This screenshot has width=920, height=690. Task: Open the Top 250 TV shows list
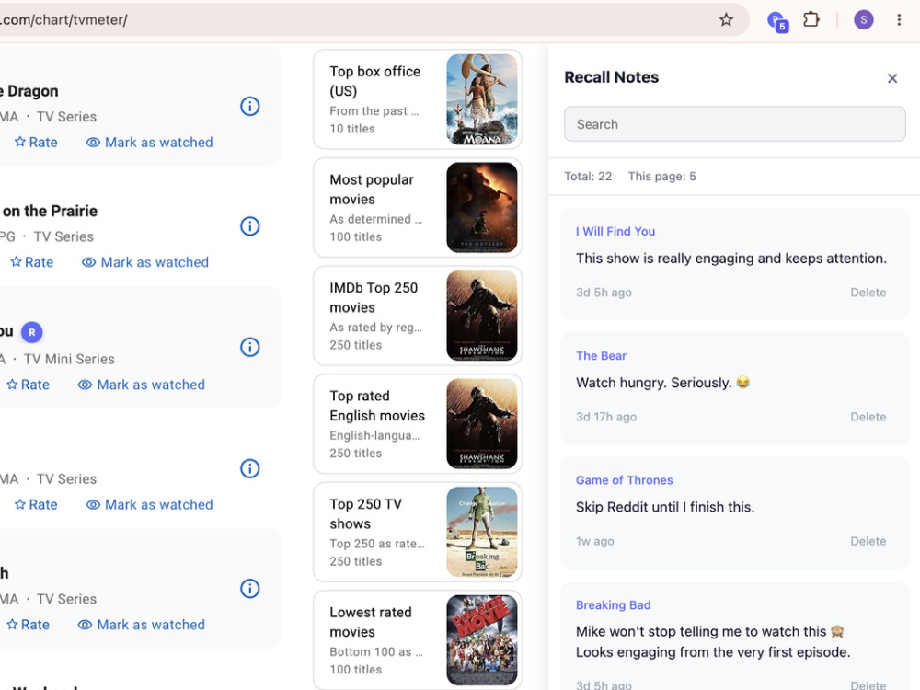click(418, 532)
